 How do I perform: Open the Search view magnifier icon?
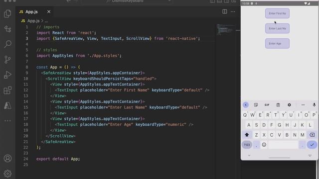click(x=7, y=44)
